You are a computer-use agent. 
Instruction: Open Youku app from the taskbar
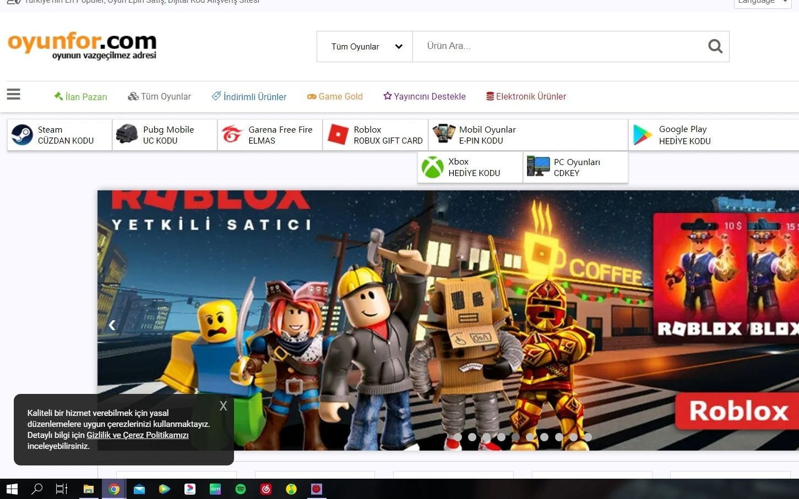(x=190, y=489)
